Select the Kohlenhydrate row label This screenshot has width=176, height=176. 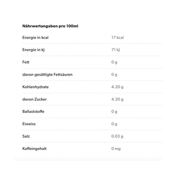[35, 87]
